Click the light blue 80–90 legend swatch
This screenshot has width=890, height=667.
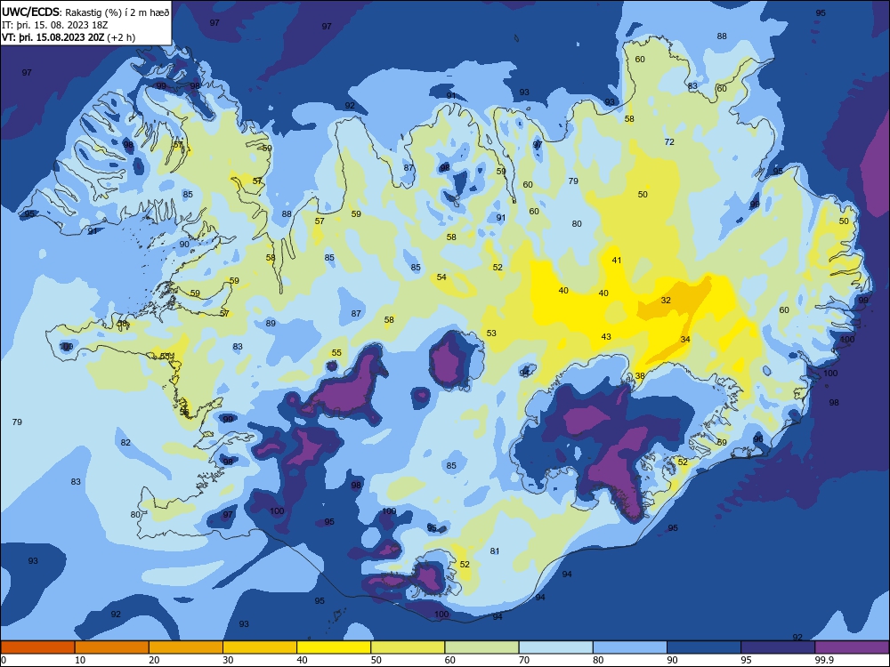(x=630, y=647)
